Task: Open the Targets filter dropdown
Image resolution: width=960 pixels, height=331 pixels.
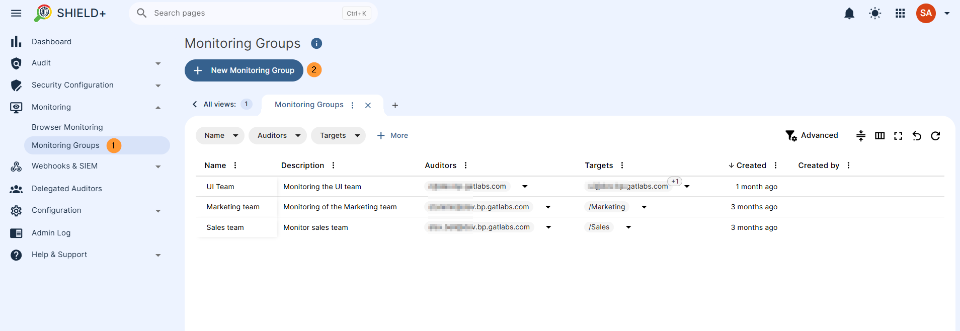Action: [x=338, y=135]
